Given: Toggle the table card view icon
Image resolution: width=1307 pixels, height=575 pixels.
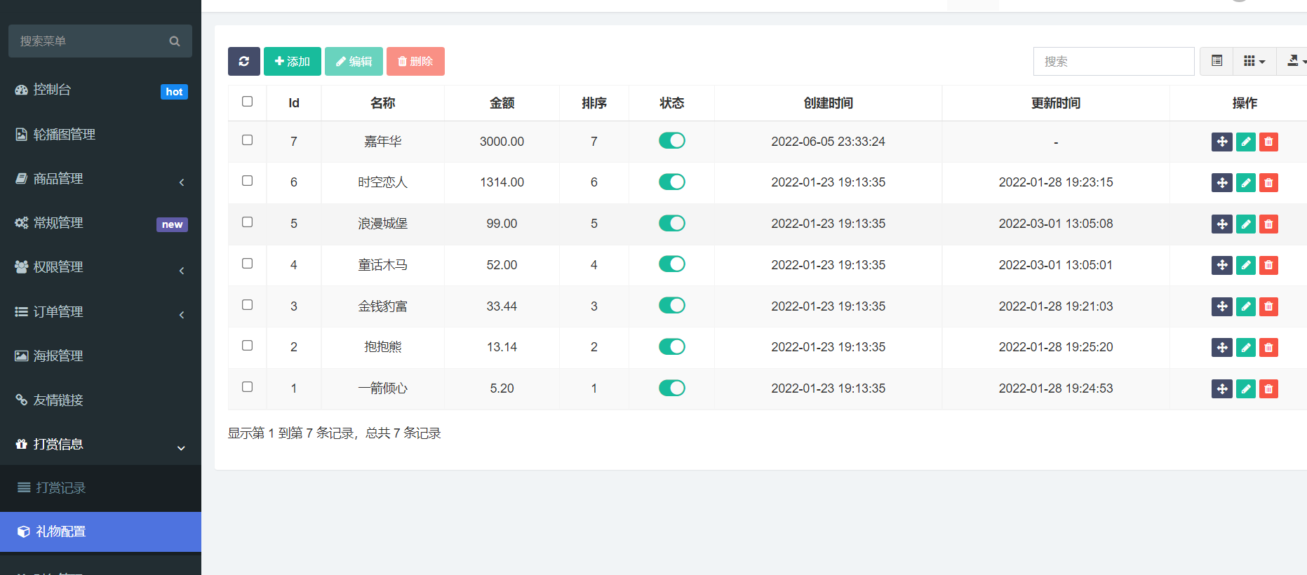Looking at the screenshot, I should tap(1216, 62).
